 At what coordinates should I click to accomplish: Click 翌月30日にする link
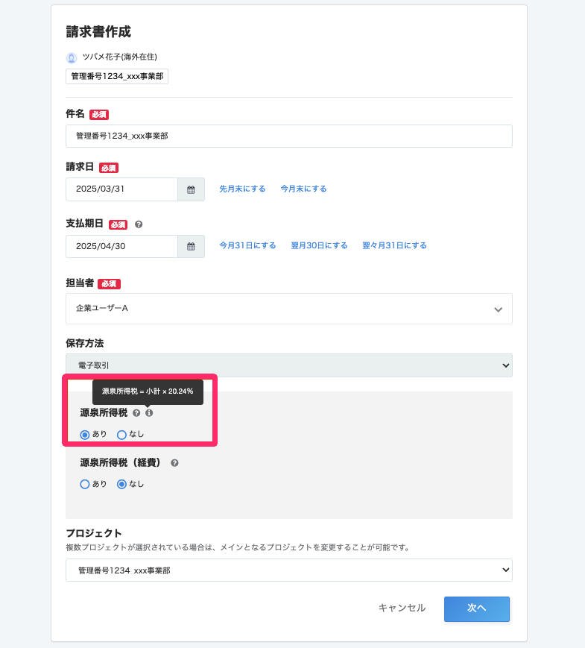click(320, 245)
